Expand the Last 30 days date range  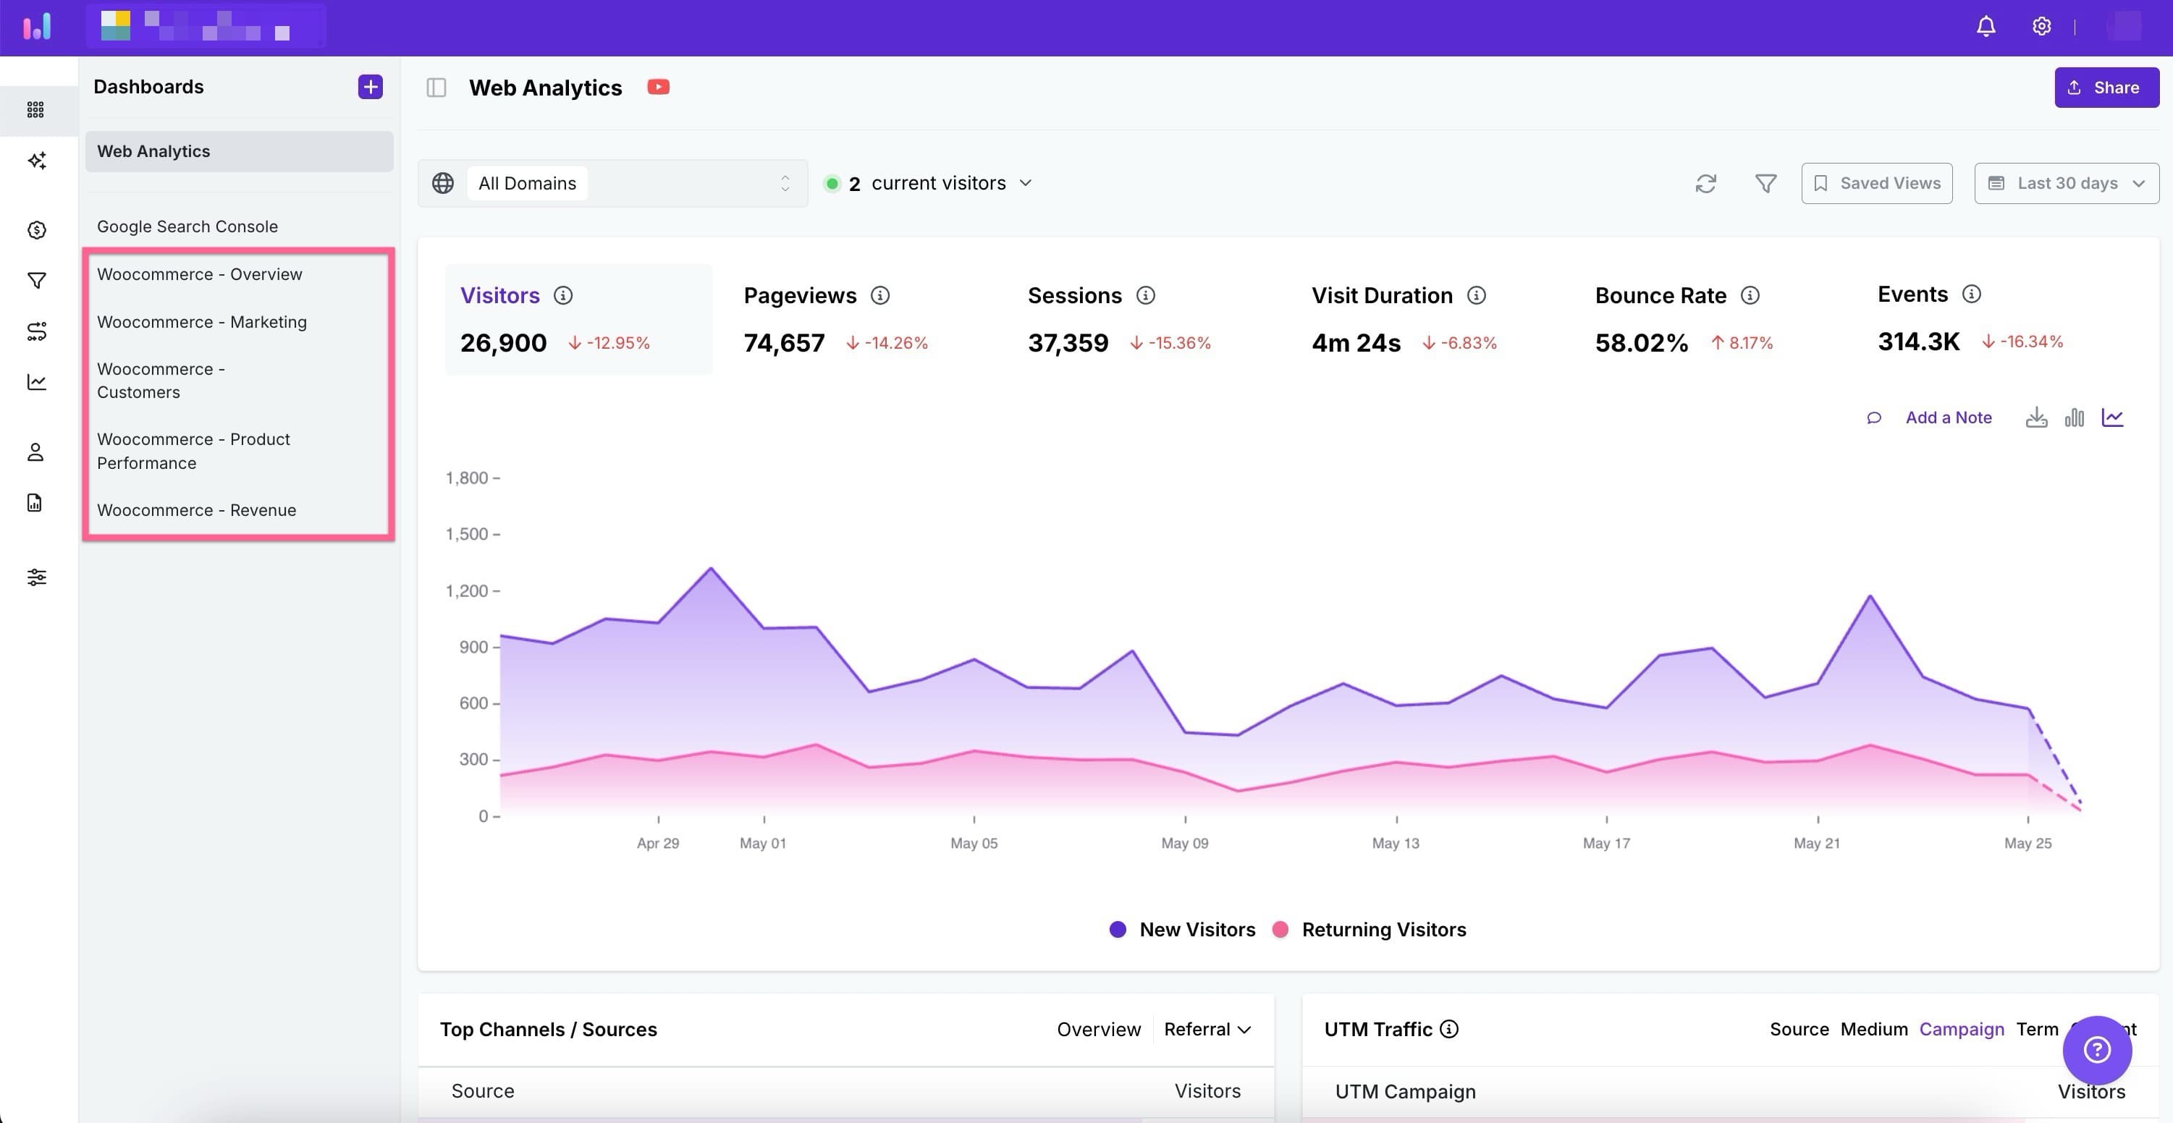[2066, 183]
